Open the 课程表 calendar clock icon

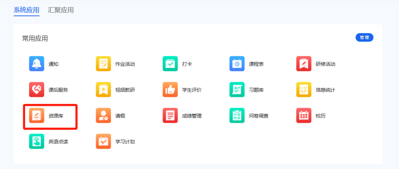[x=237, y=64]
